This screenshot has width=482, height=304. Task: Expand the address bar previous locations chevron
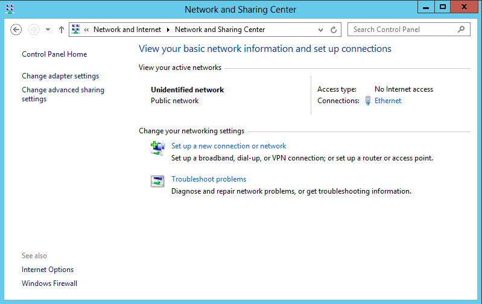[320, 30]
